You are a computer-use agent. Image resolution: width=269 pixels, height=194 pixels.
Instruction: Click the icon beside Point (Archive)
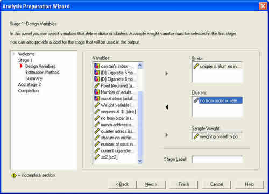pyautogui.click(x=97, y=85)
